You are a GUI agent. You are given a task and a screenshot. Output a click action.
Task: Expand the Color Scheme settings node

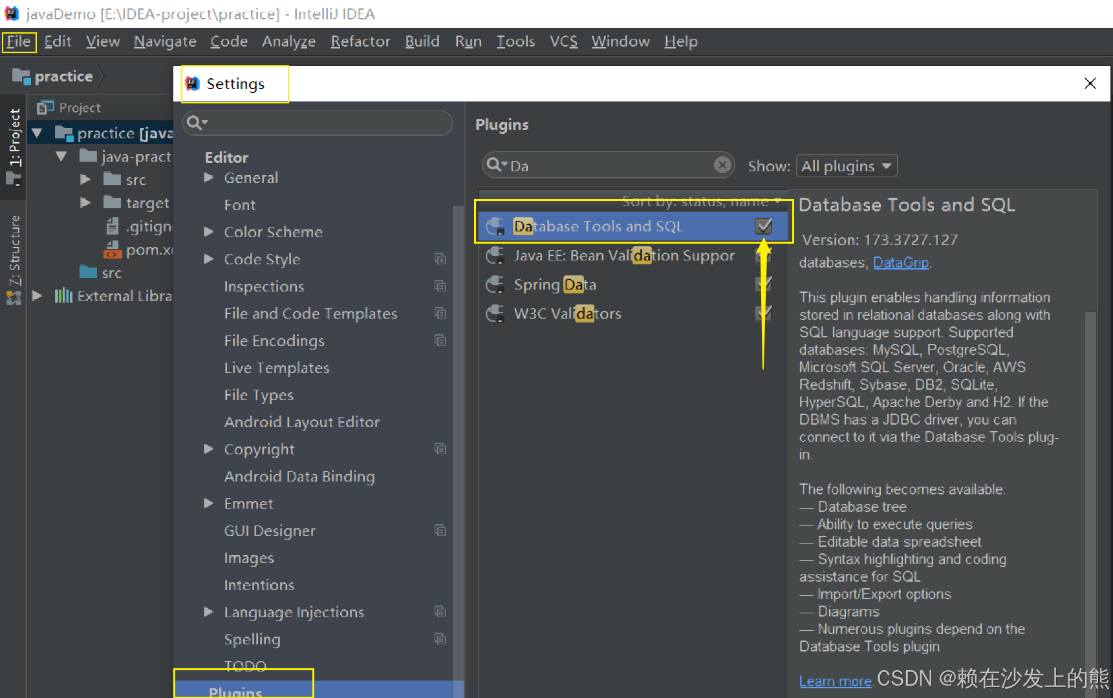[209, 232]
